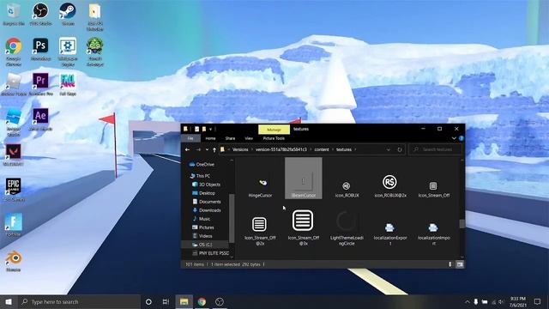The height and width of the screenshot is (309, 549).
Task: Open Downloads in the navigation pane
Action: pos(206,210)
